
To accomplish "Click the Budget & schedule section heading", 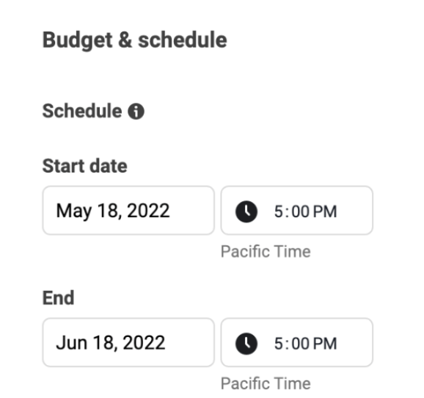I will coord(135,40).
